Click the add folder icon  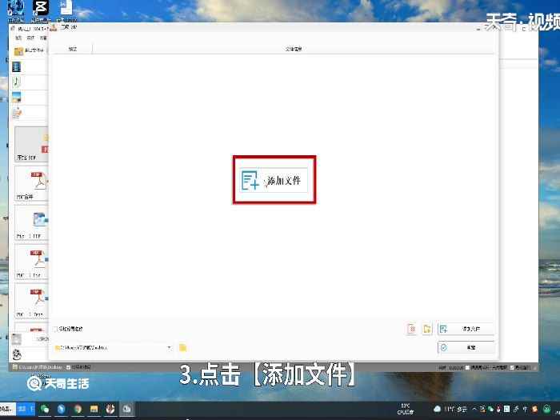427,329
